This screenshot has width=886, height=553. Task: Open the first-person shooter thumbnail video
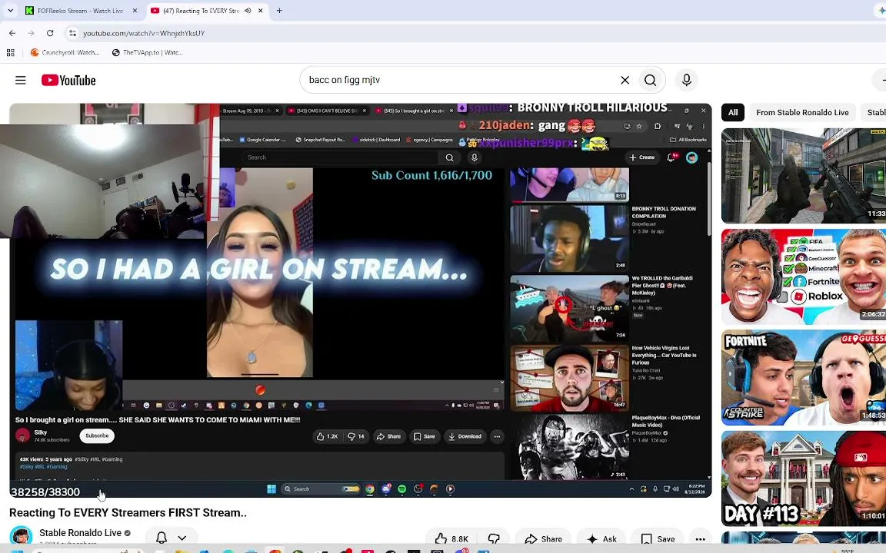(x=804, y=175)
